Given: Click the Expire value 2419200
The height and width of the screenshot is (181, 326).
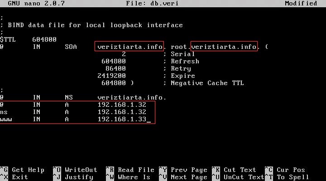Looking at the screenshot, I should click(111, 76).
